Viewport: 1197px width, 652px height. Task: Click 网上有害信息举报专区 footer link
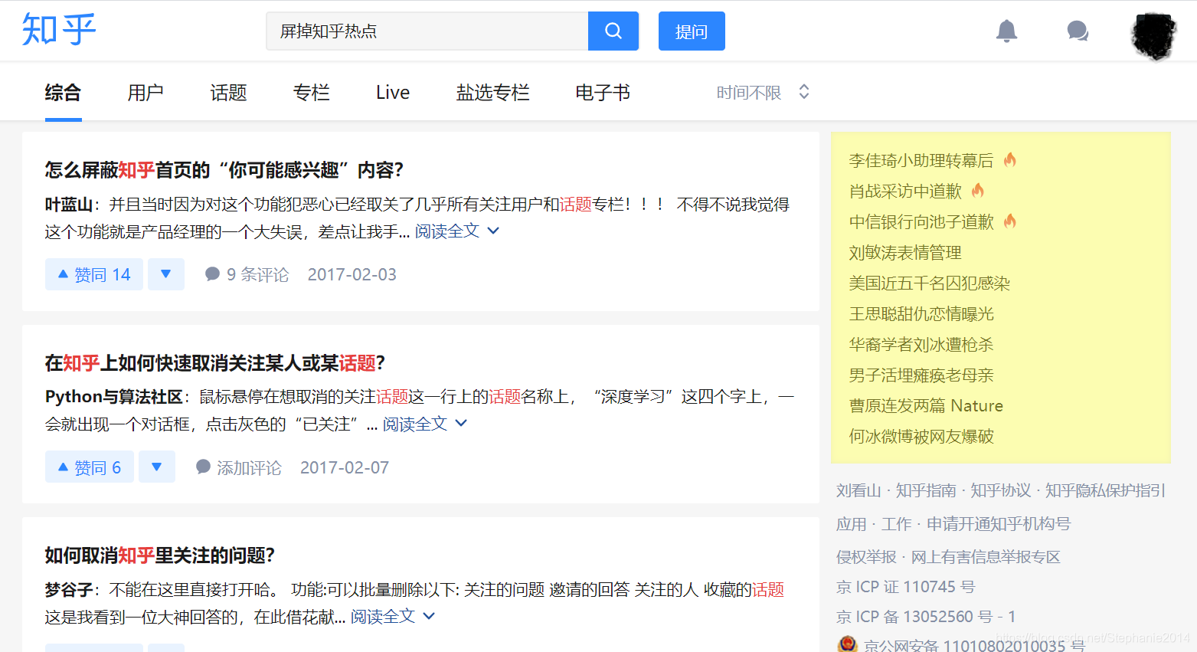tap(986, 557)
